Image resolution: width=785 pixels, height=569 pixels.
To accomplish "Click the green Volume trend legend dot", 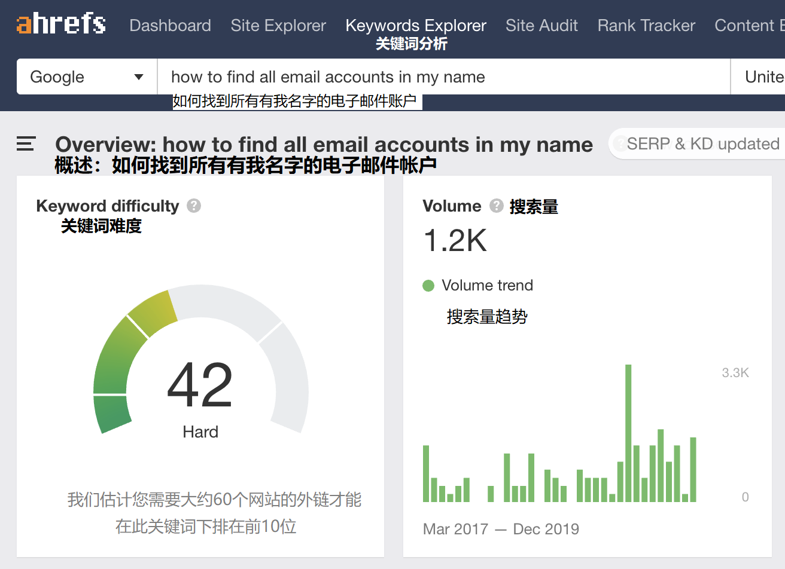I will pos(428,286).
